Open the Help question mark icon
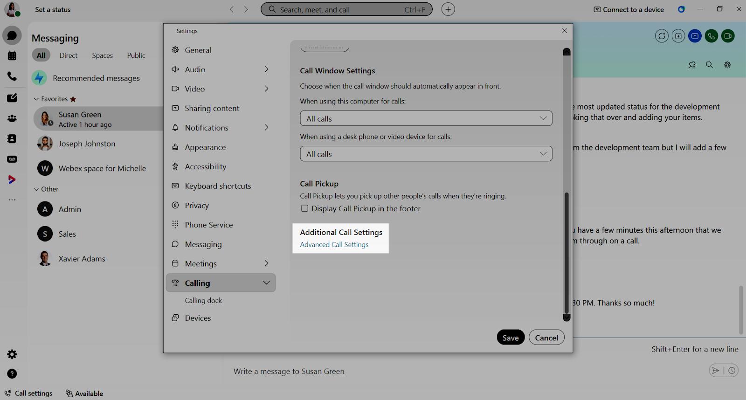The width and height of the screenshot is (746, 400). click(x=12, y=374)
